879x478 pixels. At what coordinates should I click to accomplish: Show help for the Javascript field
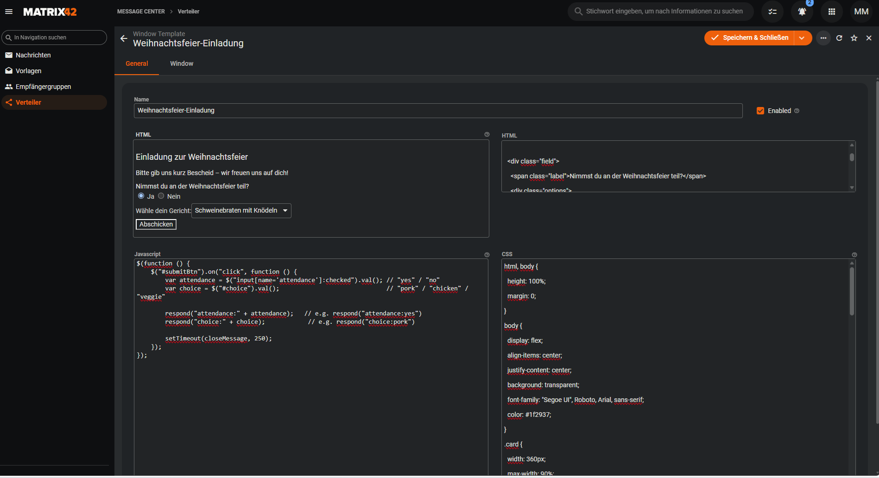coord(487,255)
